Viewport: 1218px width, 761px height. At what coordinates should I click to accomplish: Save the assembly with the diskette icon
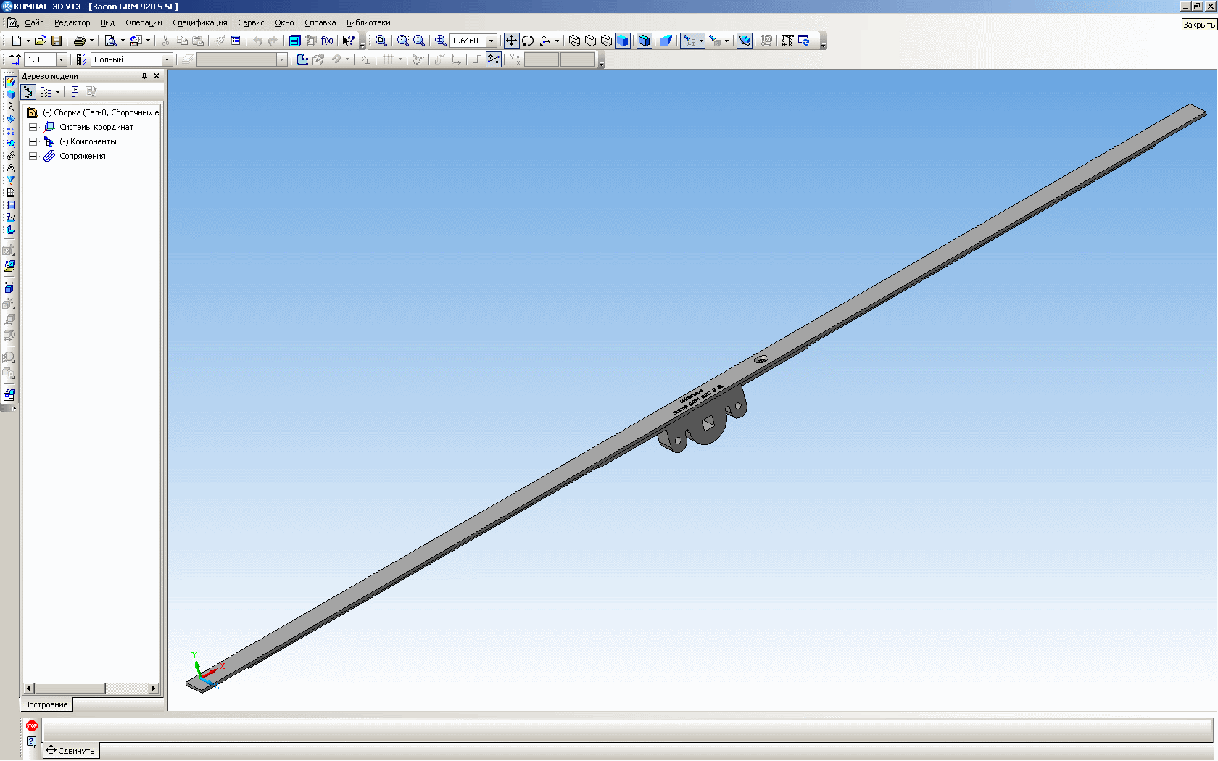tap(57, 41)
